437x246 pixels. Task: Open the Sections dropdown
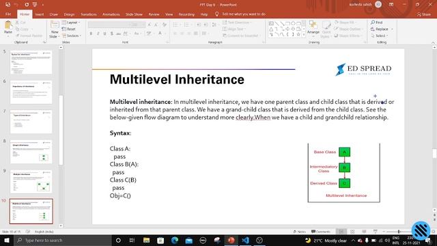pyautogui.click(x=72, y=36)
